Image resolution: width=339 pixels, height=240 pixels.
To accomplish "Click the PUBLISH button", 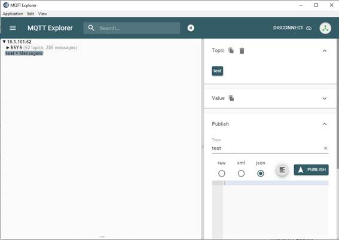I will 311,169.
